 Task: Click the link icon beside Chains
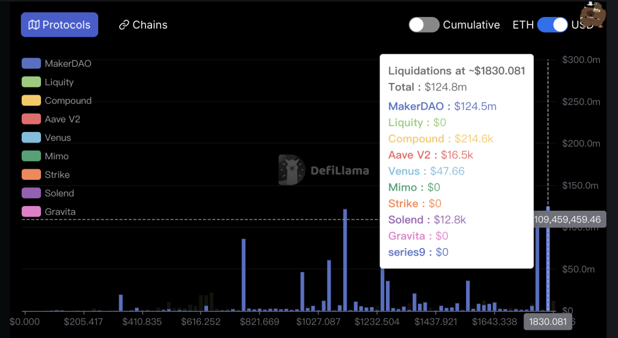pyautogui.click(x=123, y=25)
